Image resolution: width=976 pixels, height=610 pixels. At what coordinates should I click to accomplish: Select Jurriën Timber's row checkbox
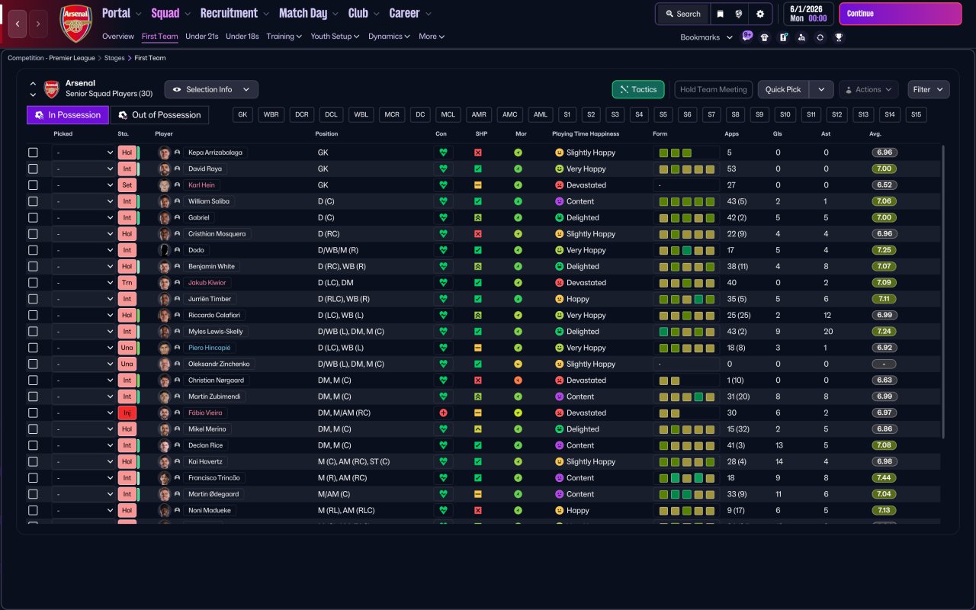pyautogui.click(x=33, y=299)
